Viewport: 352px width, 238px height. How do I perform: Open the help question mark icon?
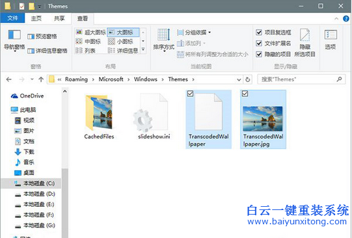coord(346,19)
